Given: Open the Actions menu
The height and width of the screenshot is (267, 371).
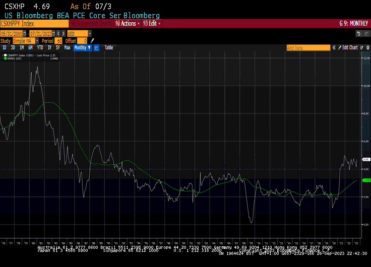Looking at the screenshot, I should coord(128,23).
